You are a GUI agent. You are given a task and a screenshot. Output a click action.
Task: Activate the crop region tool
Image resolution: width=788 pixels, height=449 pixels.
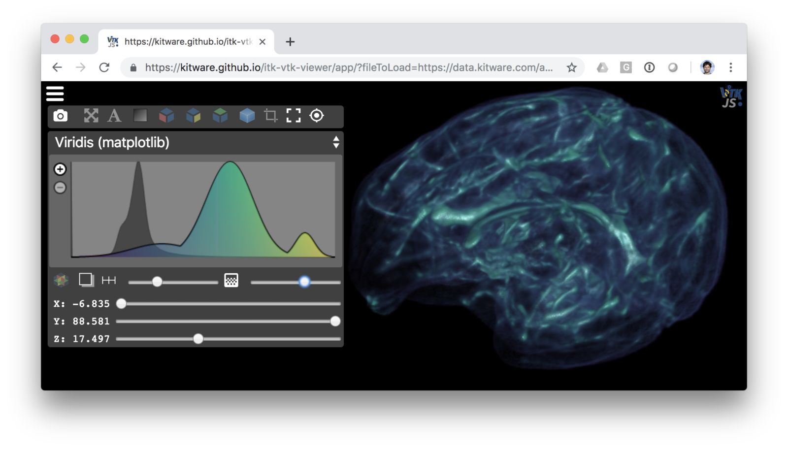(x=270, y=116)
